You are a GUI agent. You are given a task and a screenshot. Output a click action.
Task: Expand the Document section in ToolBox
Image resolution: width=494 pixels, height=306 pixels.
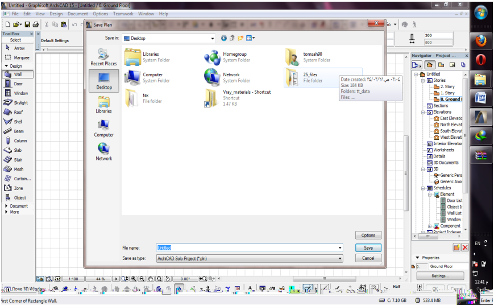6,206
